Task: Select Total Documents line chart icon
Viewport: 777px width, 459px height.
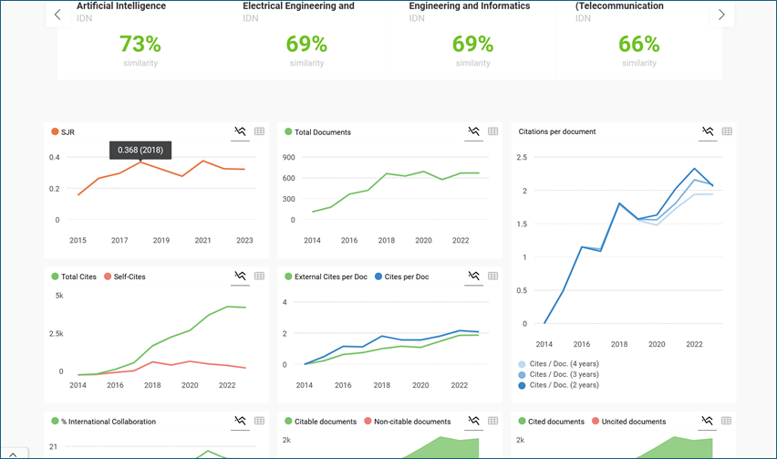Action: 472,132
